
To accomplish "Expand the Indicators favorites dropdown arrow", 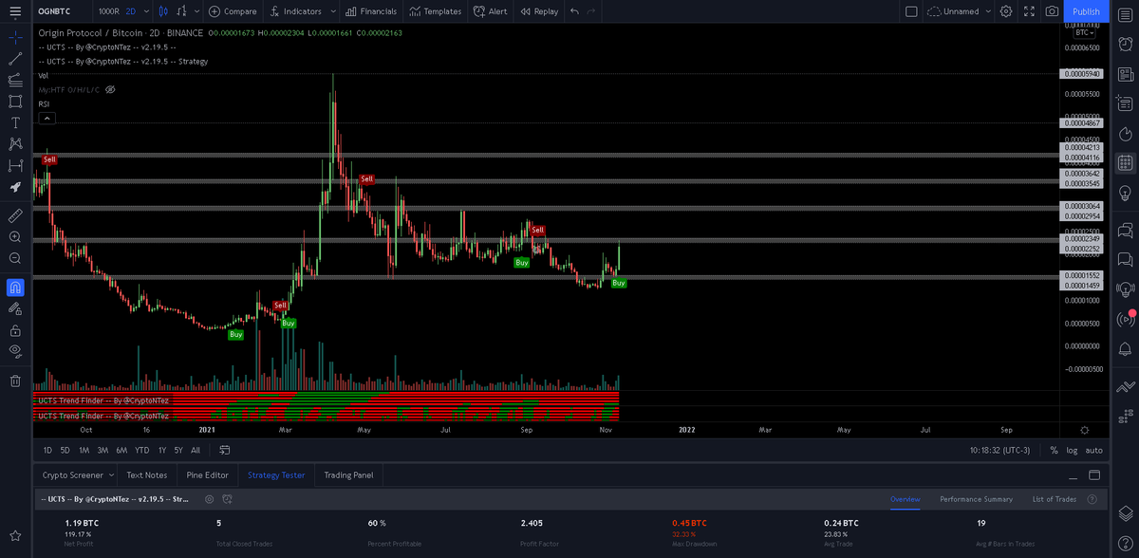I will [x=332, y=11].
